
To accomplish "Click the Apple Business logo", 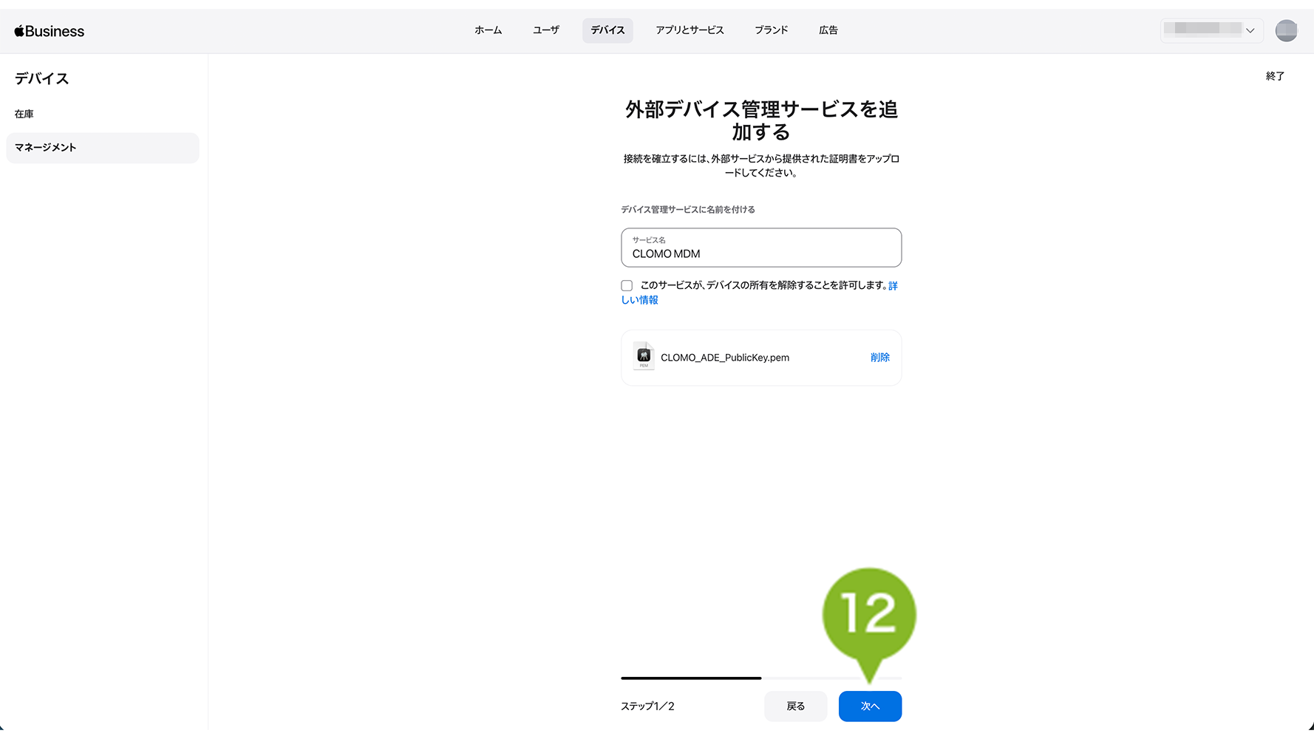I will click(50, 31).
